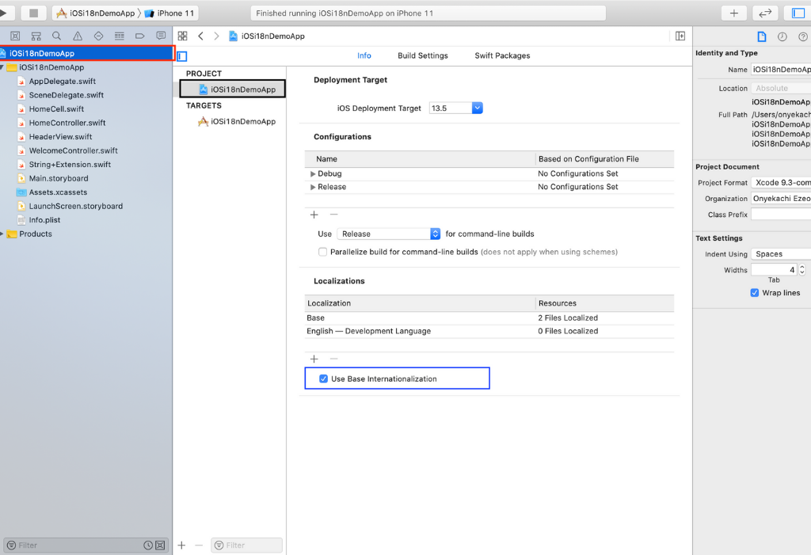Remove localization with the minus button
Screen dimensions: 811x555
click(333, 359)
